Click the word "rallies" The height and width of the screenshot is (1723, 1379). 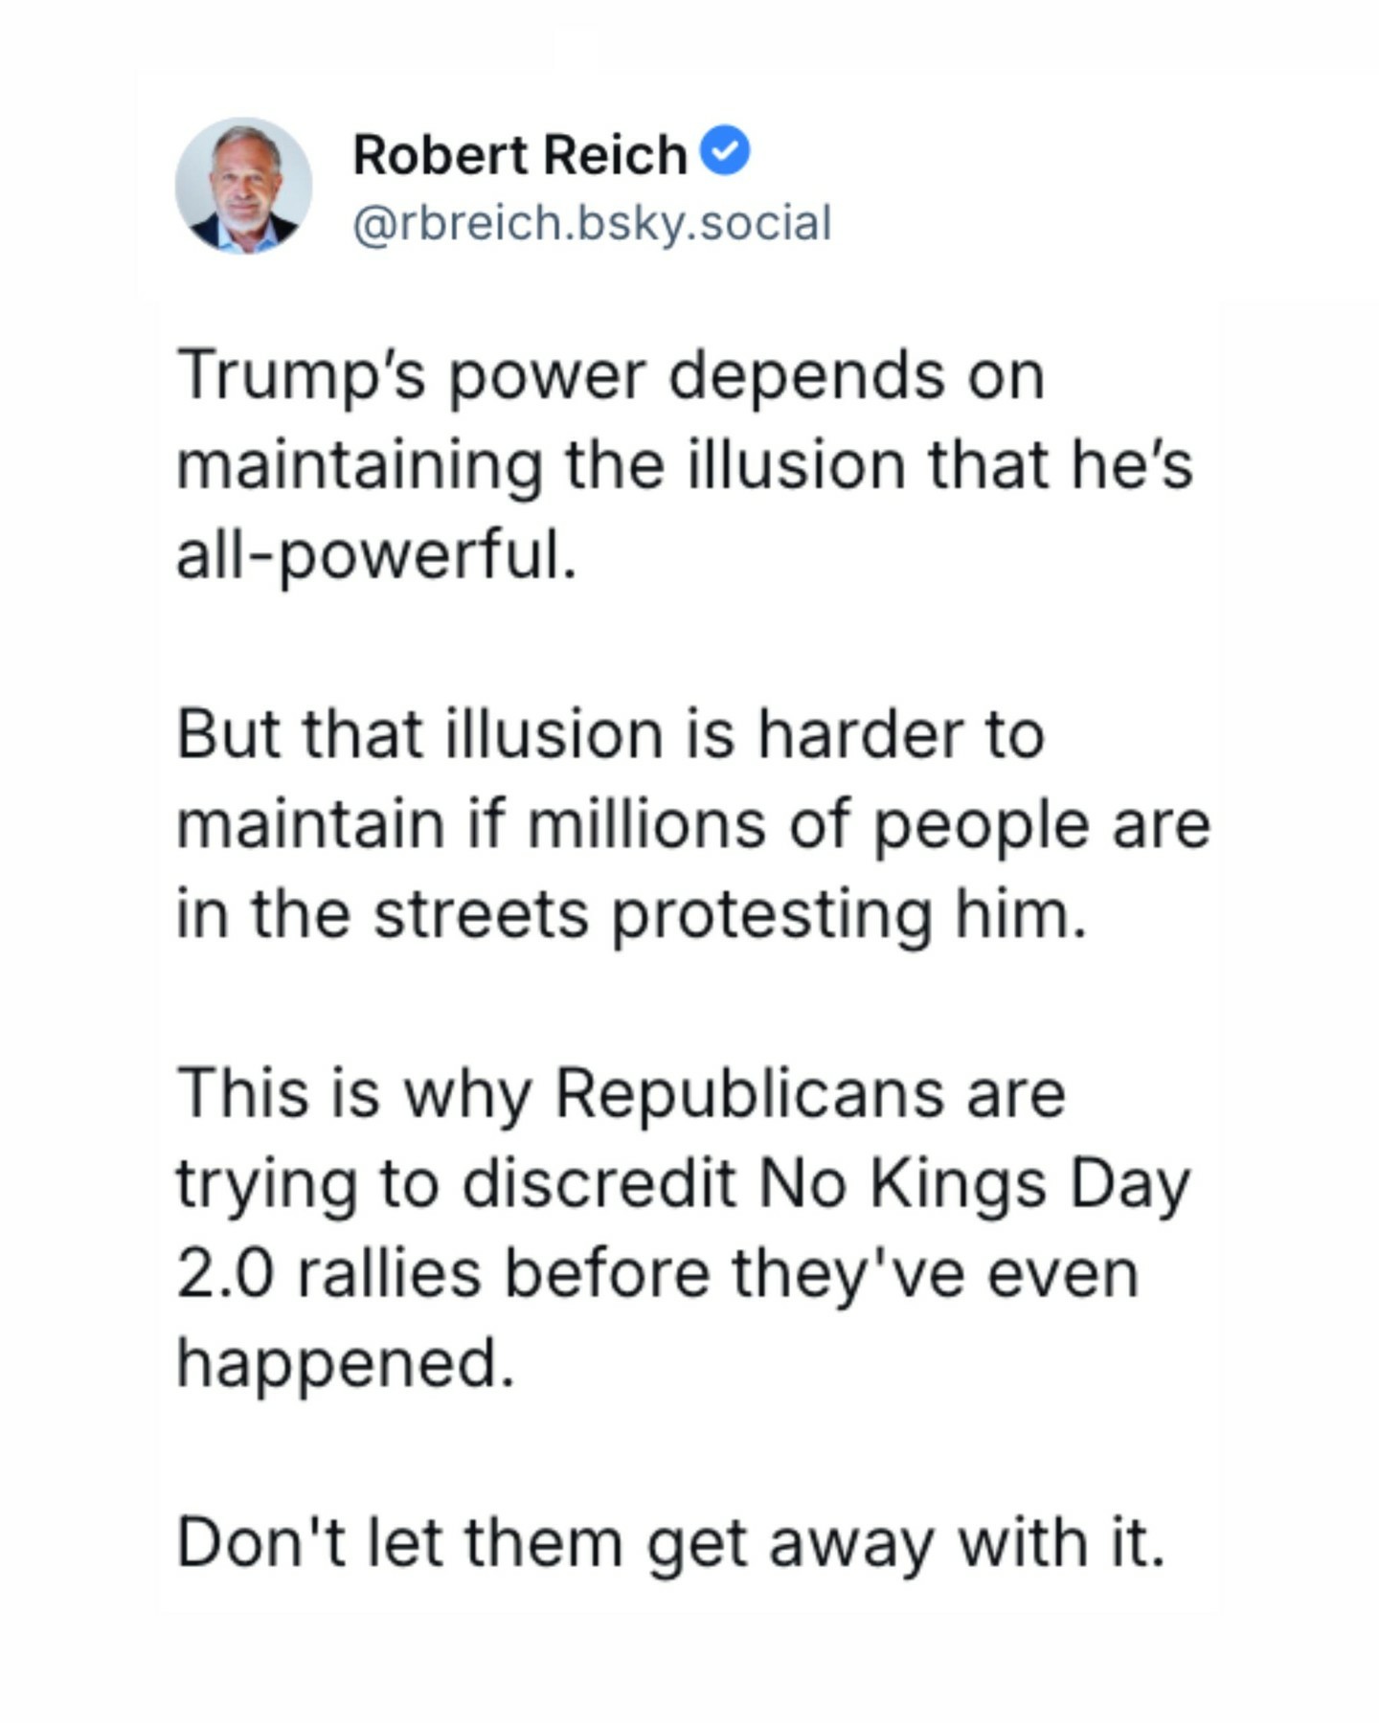389,1274
